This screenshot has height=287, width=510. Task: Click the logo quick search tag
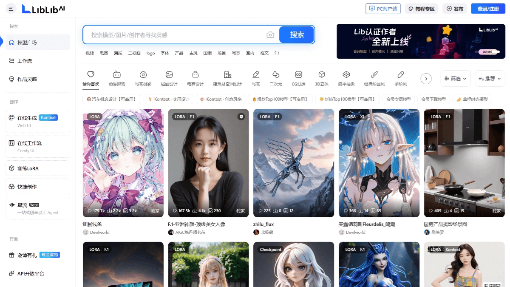click(150, 53)
